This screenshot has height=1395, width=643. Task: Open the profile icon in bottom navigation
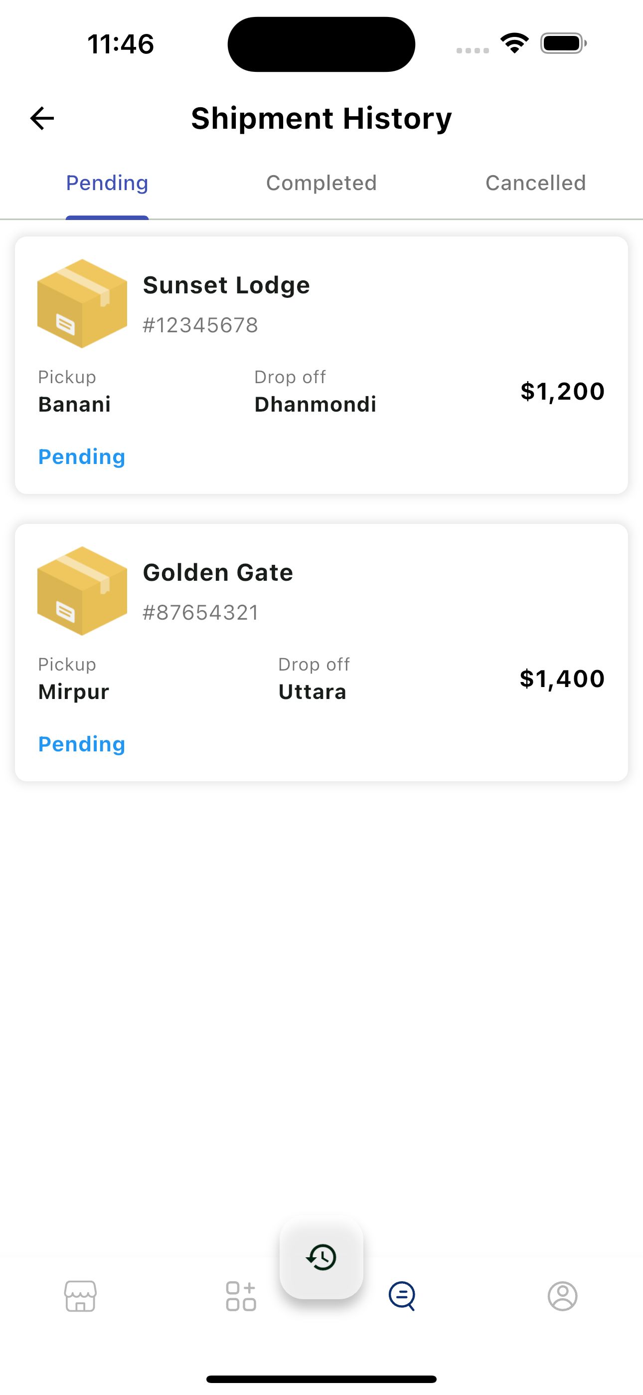point(562,1296)
